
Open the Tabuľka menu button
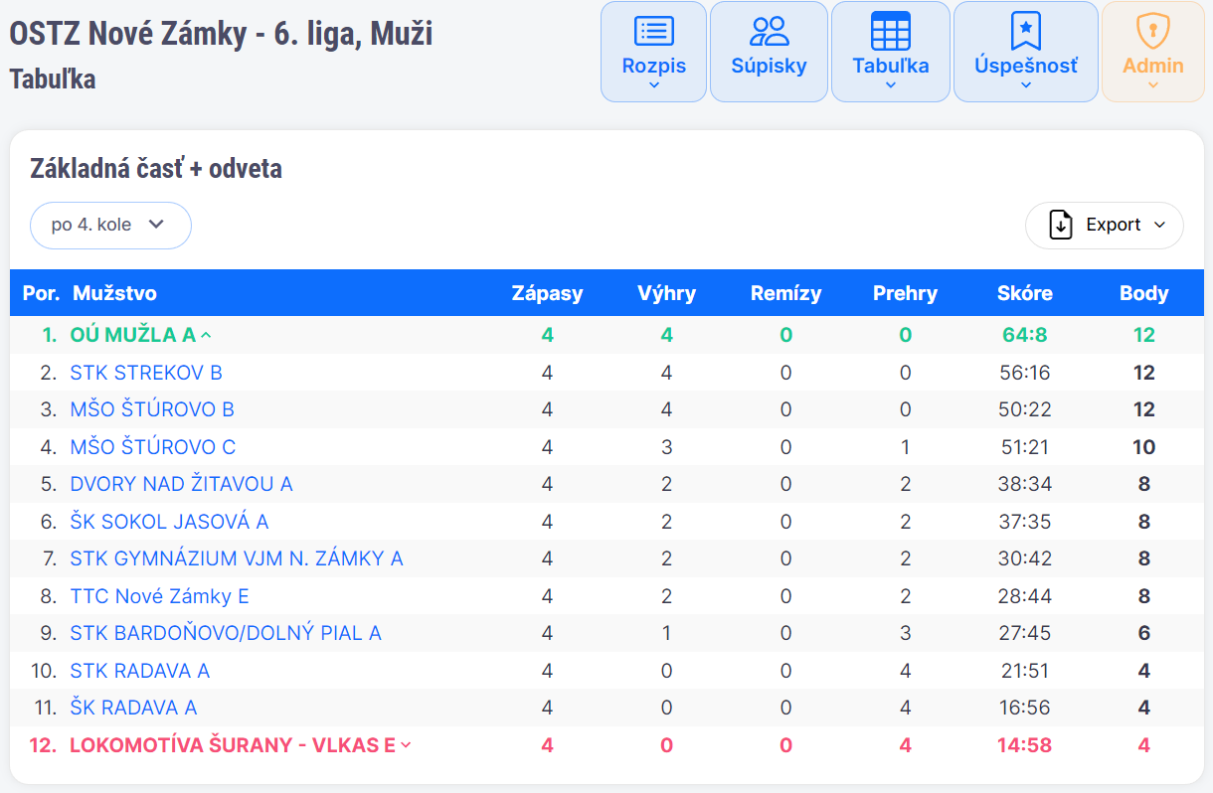891,52
